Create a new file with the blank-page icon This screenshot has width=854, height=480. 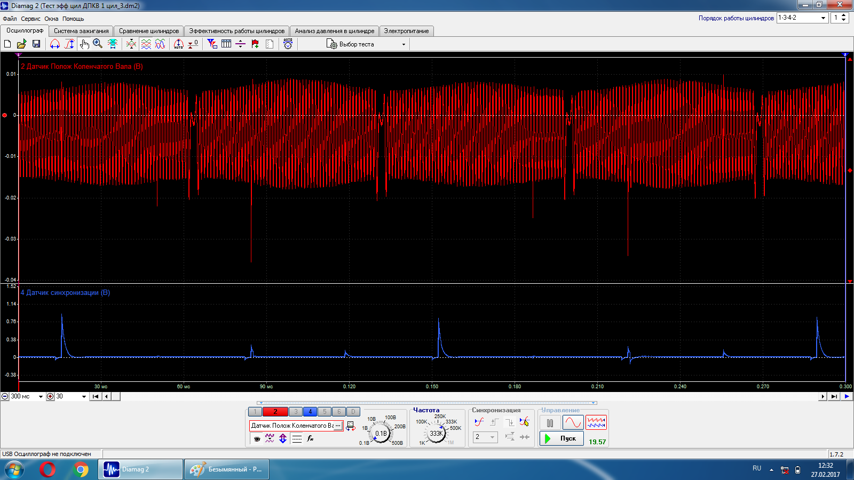(7, 44)
